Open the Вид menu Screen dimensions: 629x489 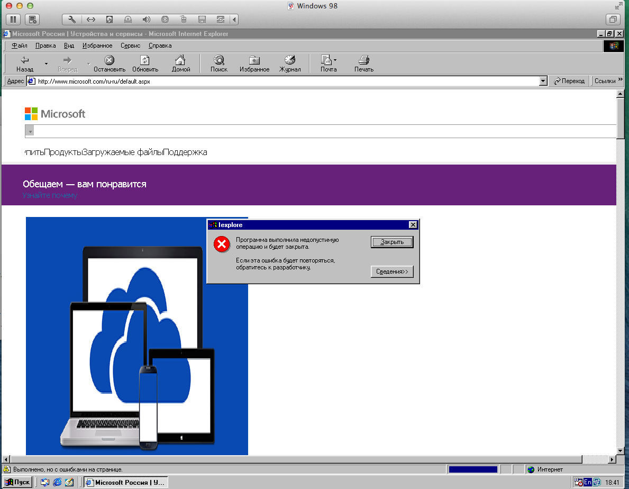pos(69,46)
